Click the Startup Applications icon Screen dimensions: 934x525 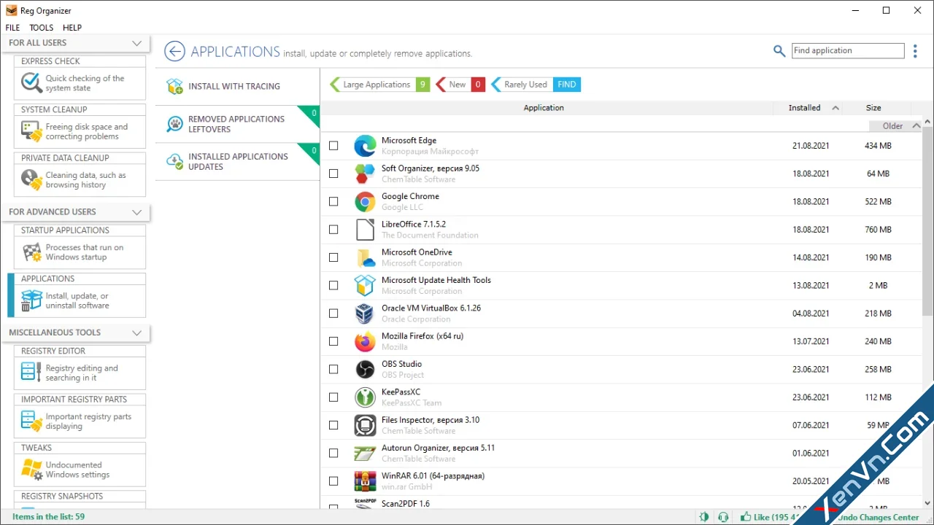(x=31, y=252)
